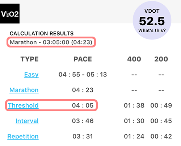Click the CALCULATION RESULTS heading
Screen dimensions: 181x146
point(42,33)
